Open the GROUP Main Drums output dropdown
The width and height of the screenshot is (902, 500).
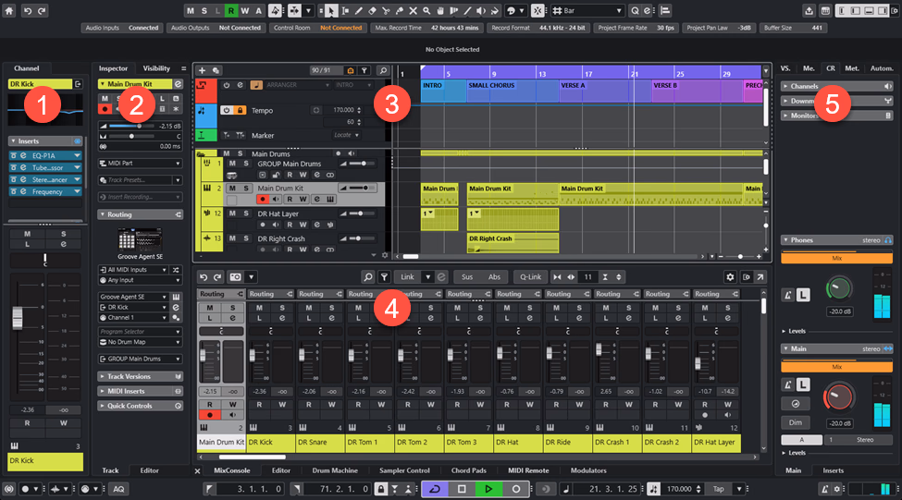(141, 359)
